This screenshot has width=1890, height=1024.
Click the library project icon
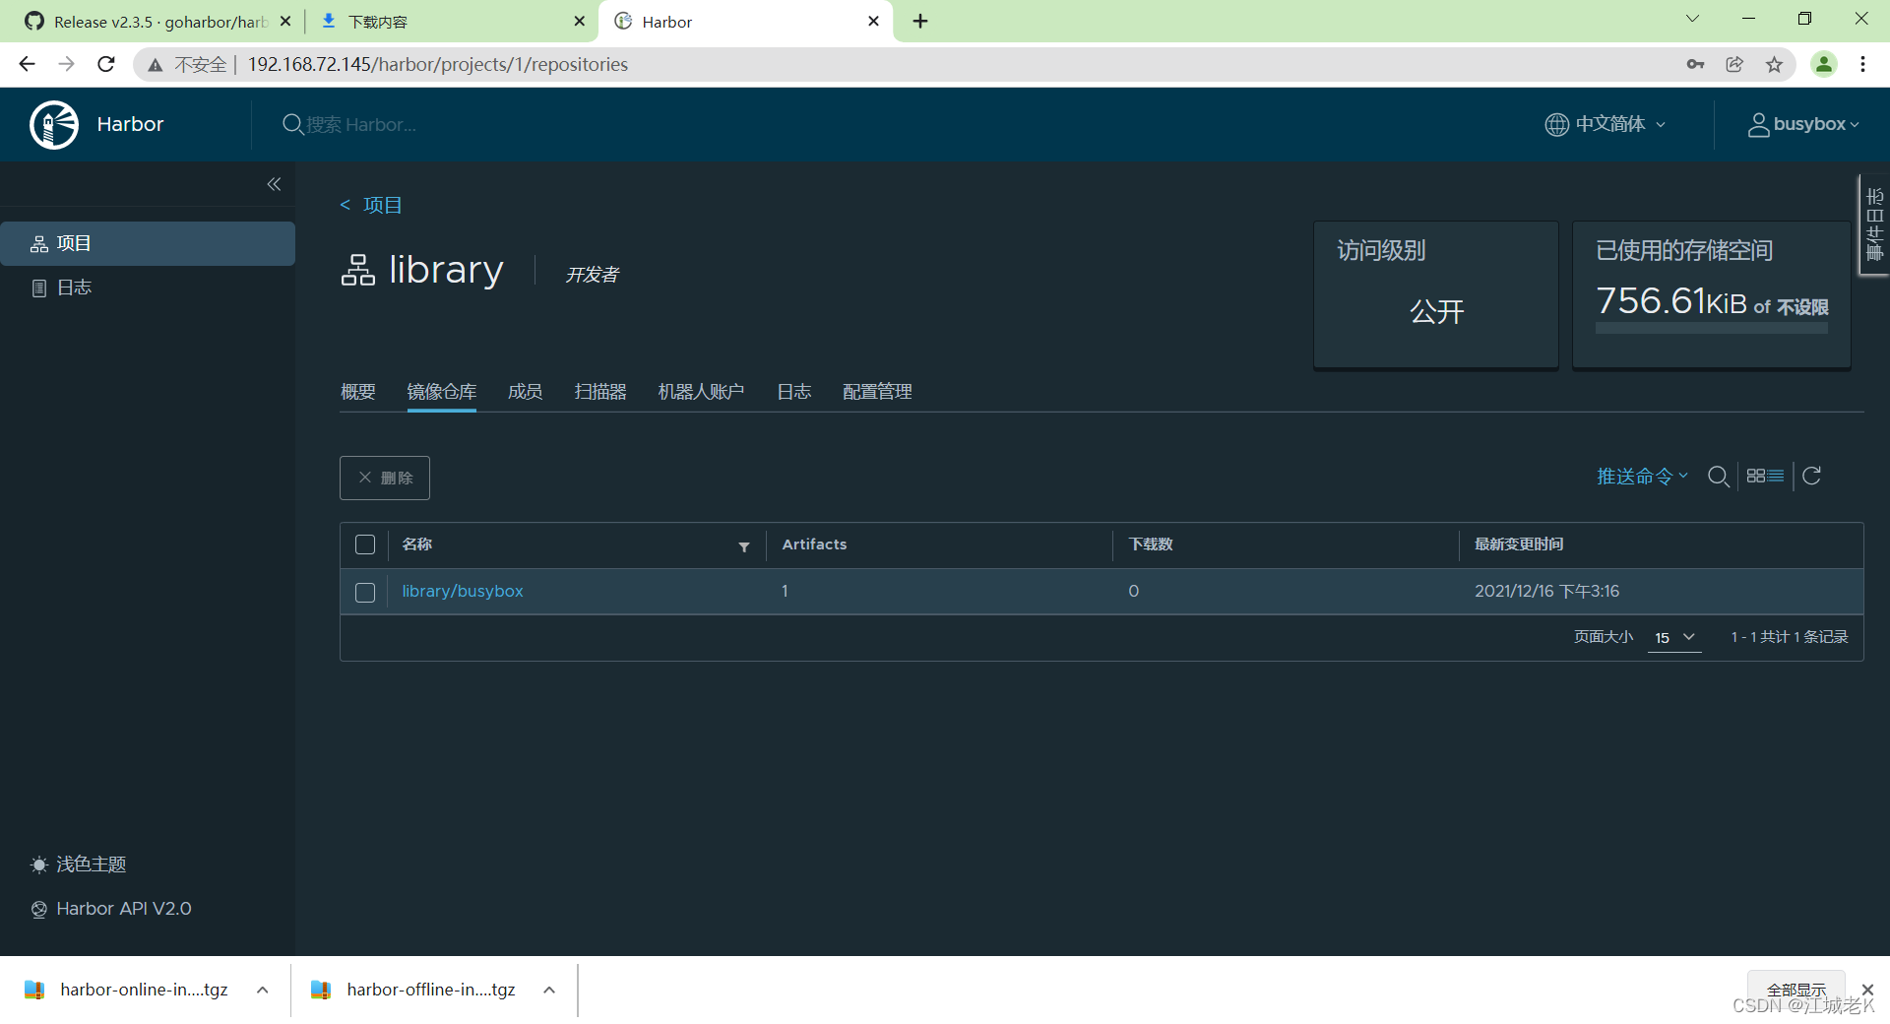(358, 270)
